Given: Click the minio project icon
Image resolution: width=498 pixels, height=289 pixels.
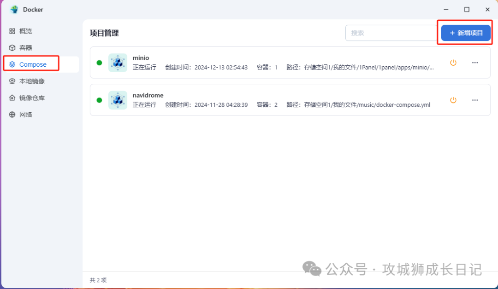Looking at the screenshot, I should coord(118,63).
